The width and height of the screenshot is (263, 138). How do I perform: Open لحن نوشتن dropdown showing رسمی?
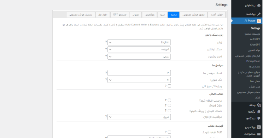tap(139, 56)
